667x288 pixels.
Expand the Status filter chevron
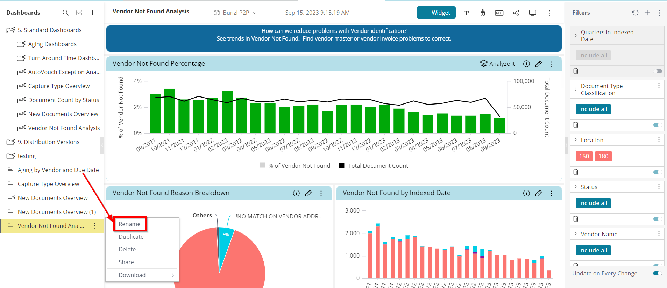pyautogui.click(x=576, y=187)
